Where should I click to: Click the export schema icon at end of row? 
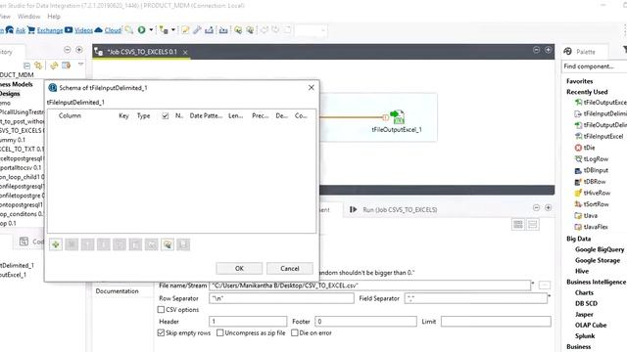tap(183, 244)
